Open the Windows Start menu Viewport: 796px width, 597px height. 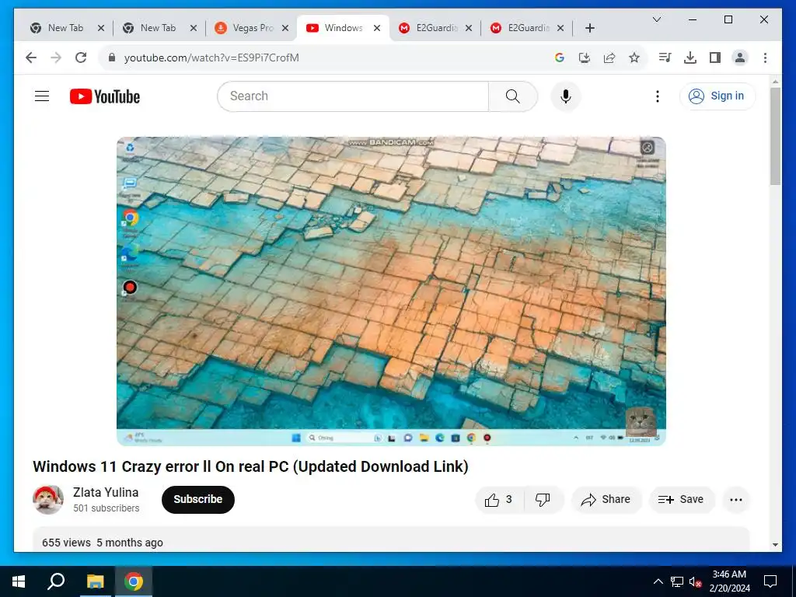coord(19,581)
